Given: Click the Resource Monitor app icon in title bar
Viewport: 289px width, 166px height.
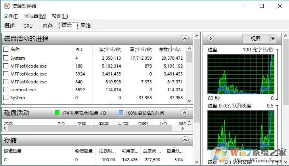Looking at the screenshot, I should 7,6.
